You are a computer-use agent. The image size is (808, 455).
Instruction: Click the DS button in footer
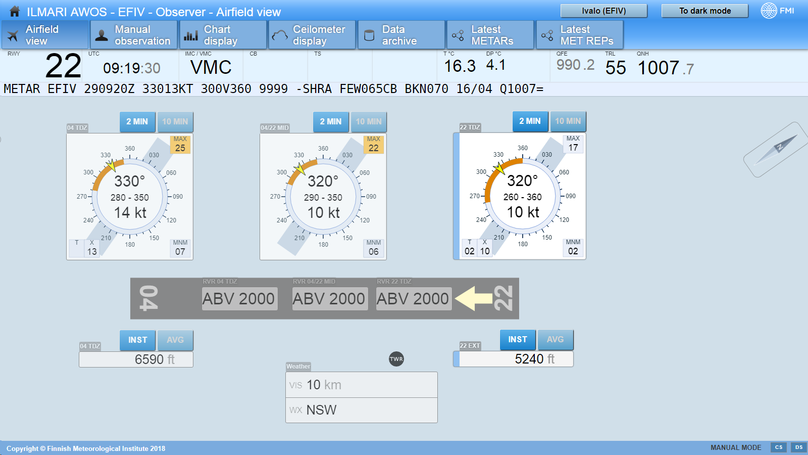pos(798,447)
